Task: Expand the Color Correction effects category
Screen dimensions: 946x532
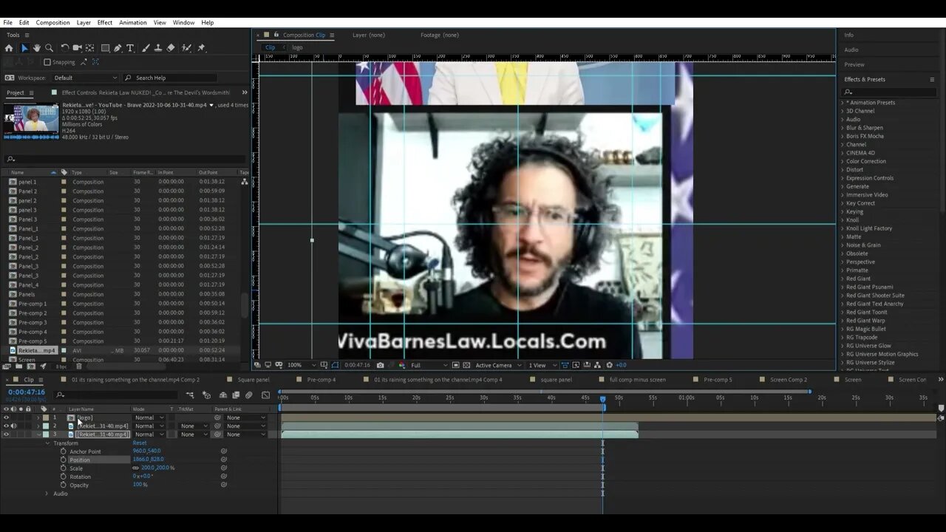Action: point(843,161)
